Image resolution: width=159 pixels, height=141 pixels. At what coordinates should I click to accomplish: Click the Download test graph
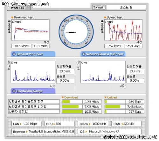31,30
